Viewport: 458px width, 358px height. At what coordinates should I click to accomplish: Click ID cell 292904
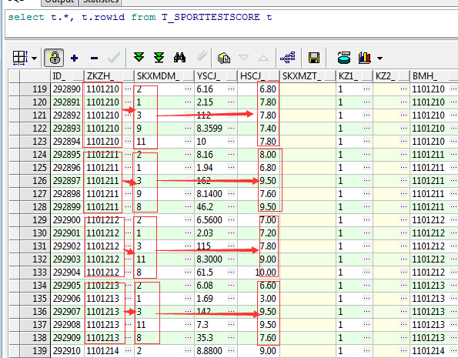click(x=67, y=272)
